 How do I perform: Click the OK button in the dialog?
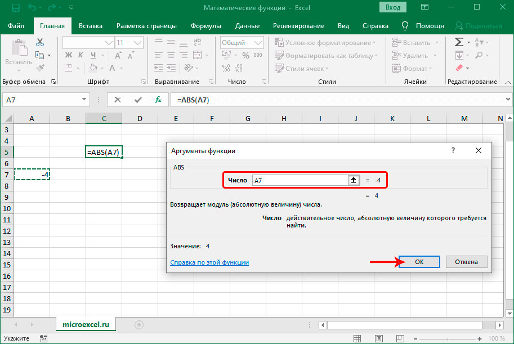click(419, 262)
